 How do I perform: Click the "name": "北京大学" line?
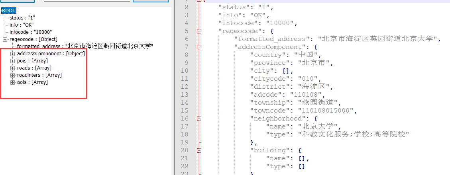(x=304, y=126)
